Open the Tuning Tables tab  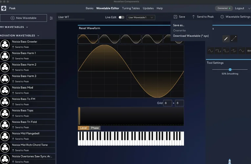[131, 8]
